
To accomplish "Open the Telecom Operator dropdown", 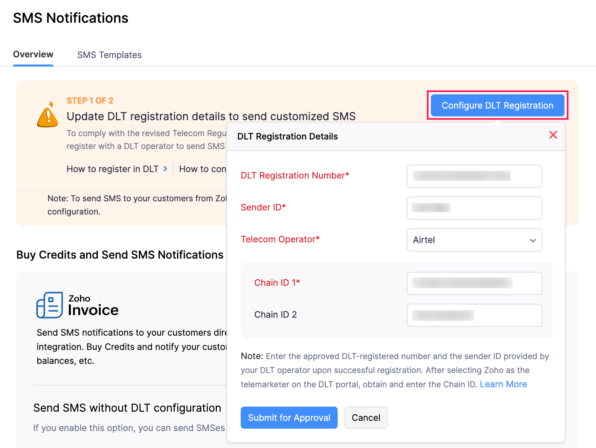I will click(x=474, y=240).
